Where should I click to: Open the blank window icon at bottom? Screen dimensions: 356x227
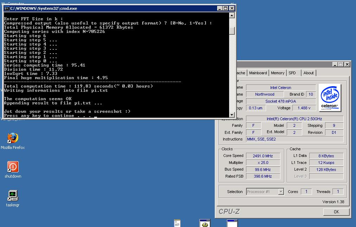[x=232, y=223]
